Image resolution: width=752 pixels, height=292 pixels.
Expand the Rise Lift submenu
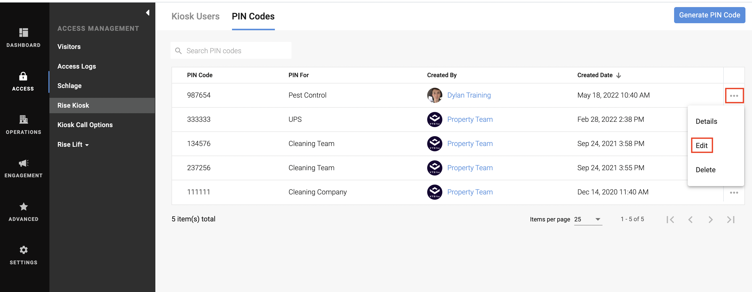(73, 144)
